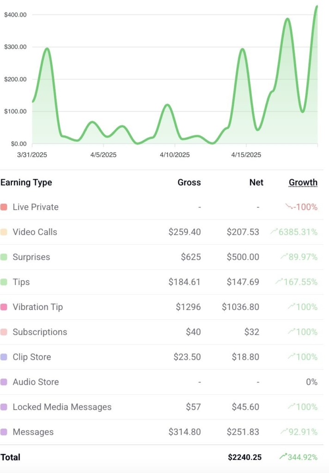Click the Gross column header
This screenshot has width=329, height=473.
click(x=189, y=182)
